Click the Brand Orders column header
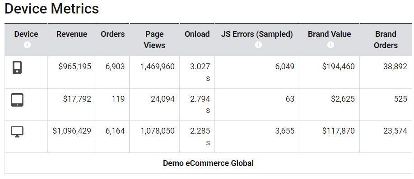 386,40
